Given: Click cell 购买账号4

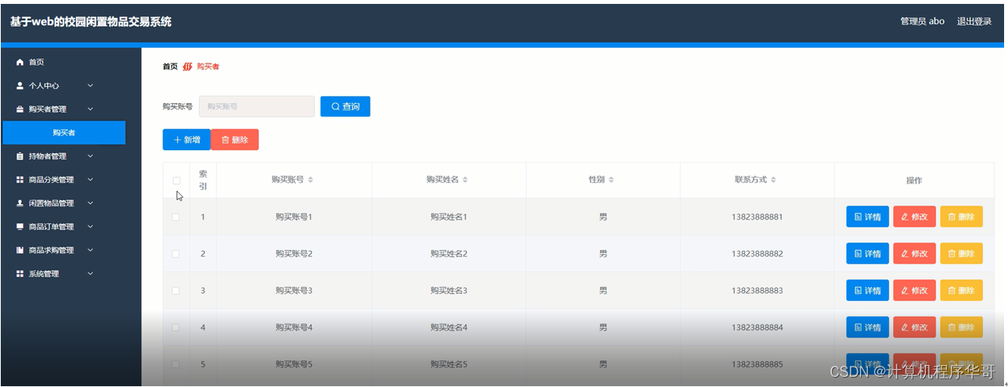Looking at the screenshot, I should point(294,327).
